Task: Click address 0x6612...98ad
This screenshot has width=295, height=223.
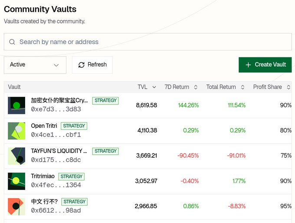Action: click(56, 210)
